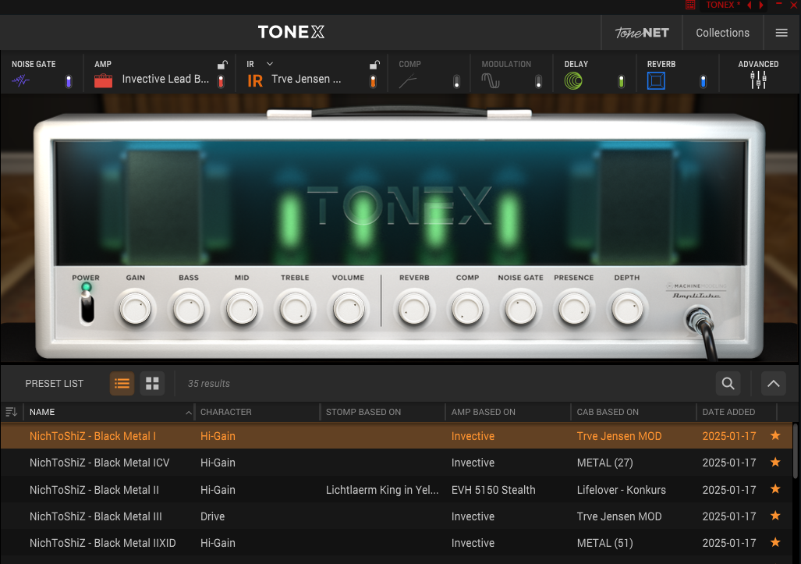Open preset search magnifier
This screenshot has height=564, width=801.
tap(728, 383)
